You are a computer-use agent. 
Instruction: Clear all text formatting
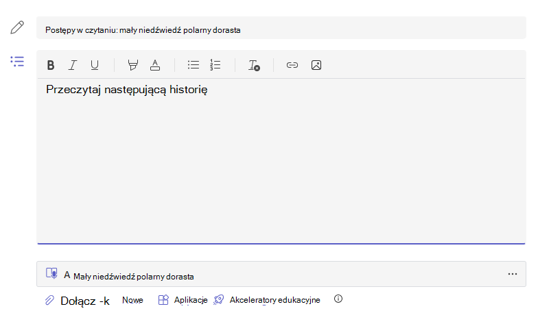[254, 65]
